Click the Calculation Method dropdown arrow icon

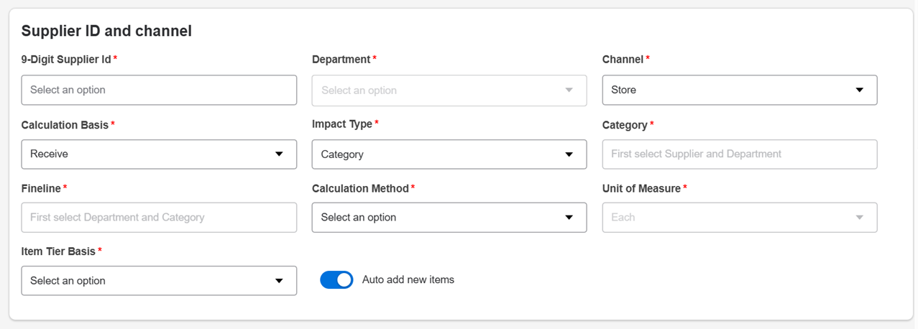569,218
